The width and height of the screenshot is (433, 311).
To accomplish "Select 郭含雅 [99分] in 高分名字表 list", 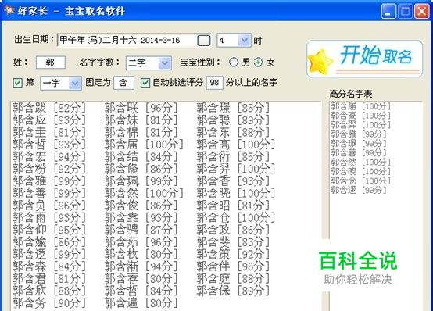I will click(359, 134).
